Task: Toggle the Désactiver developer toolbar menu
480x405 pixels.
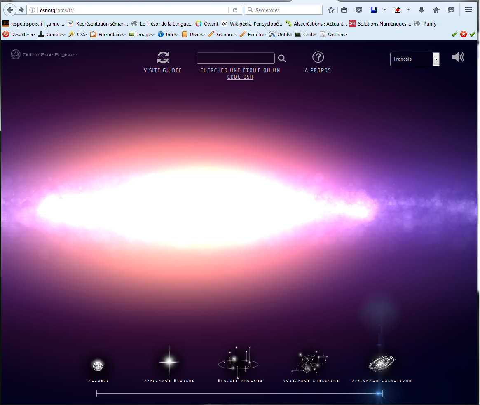Action: [x=19, y=35]
